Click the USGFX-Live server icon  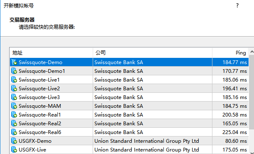14,150
